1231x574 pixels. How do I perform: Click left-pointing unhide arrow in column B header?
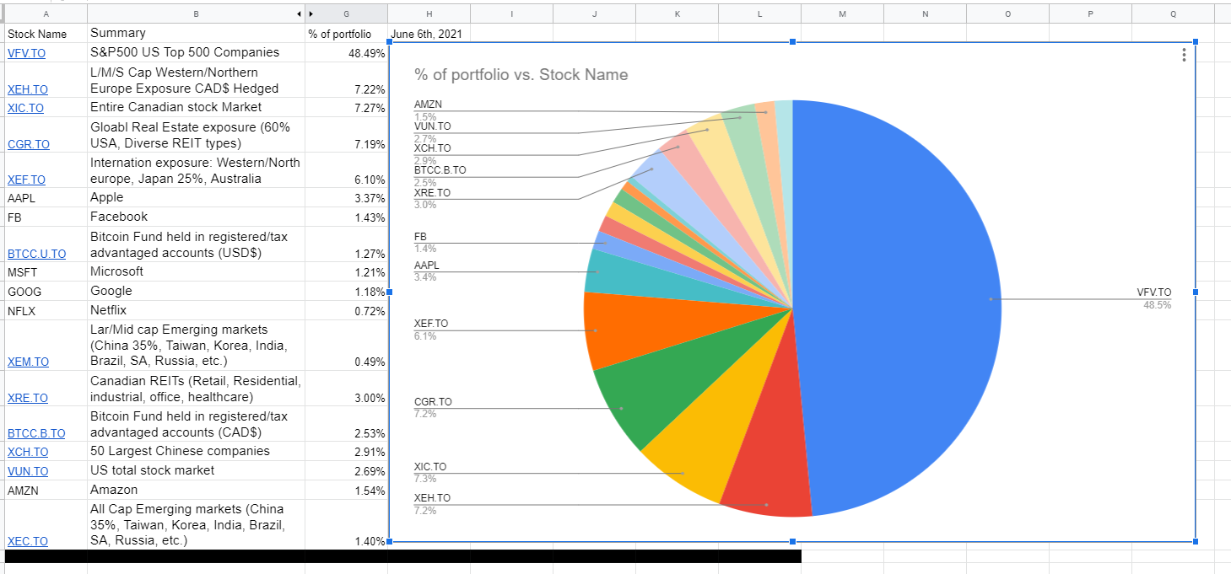(x=299, y=13)
